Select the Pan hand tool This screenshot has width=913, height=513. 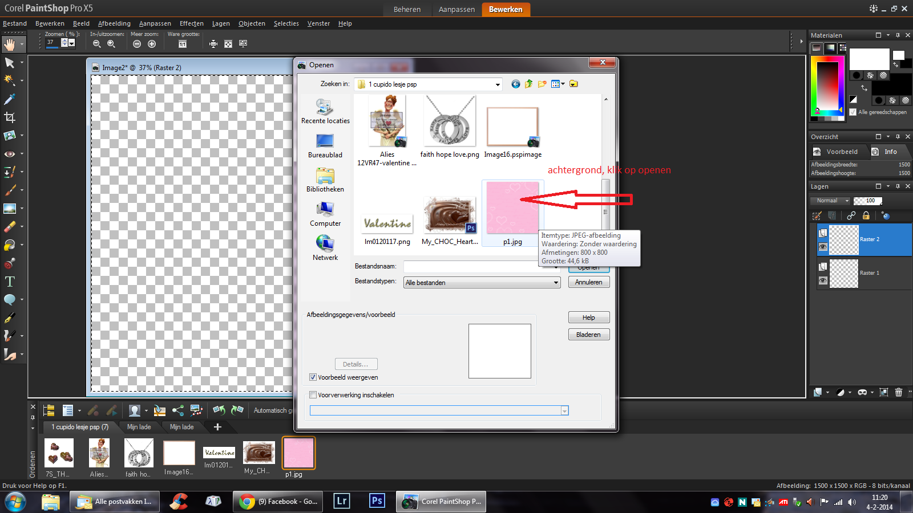(x=10, y=44)
